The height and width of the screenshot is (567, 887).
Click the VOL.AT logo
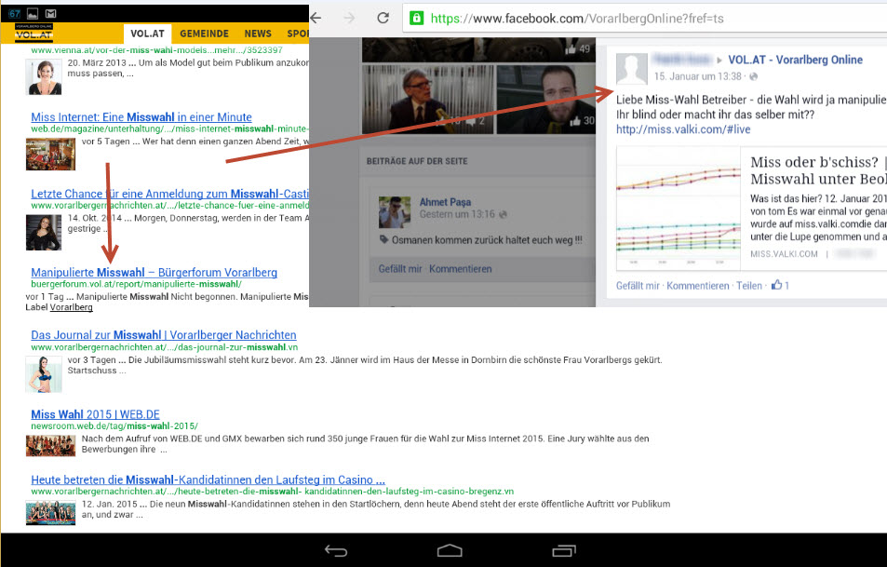(34, 33)
